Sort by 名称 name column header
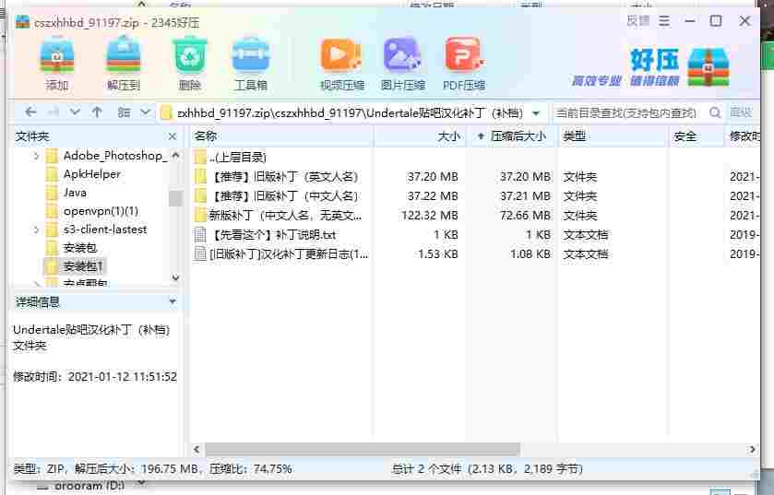The width and height of the screenshot is (774, 495). tap(280, 136)
